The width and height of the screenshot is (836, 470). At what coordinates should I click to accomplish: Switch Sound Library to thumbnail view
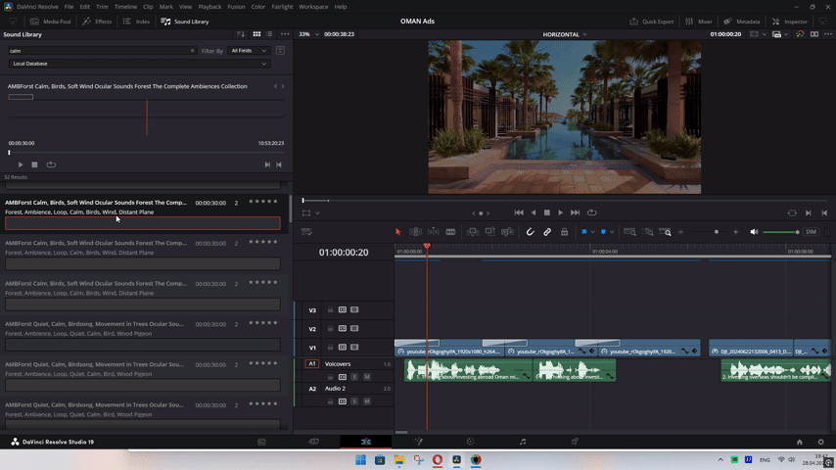256,34
